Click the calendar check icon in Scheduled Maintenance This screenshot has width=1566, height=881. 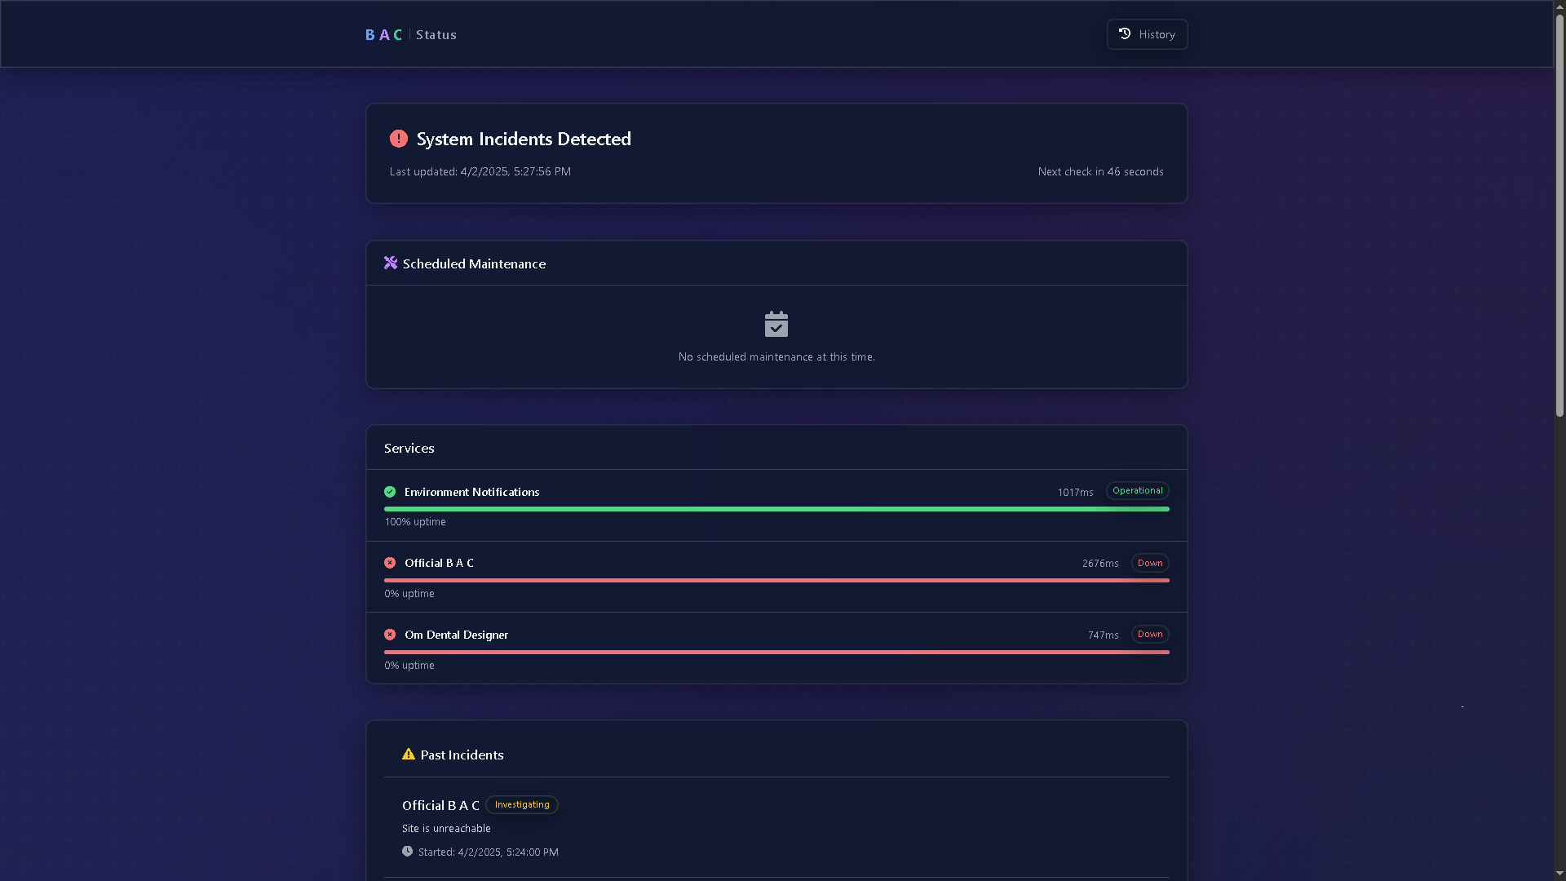776,323
